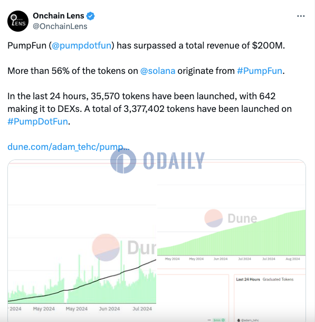315x322 pixels.
Task: Click the @adam_tehc author icon
Action: point(238,320)
